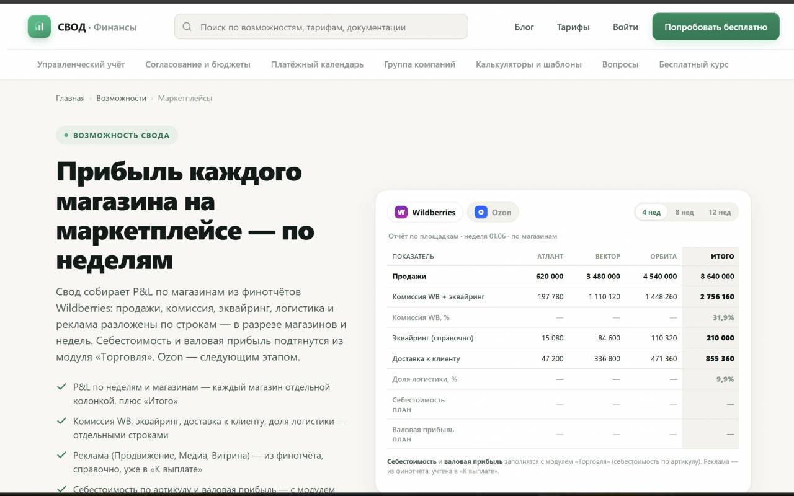This screenshot has width=794, height=496.
Task: Click the Продажи row label
Action: (x=409, y=276)
